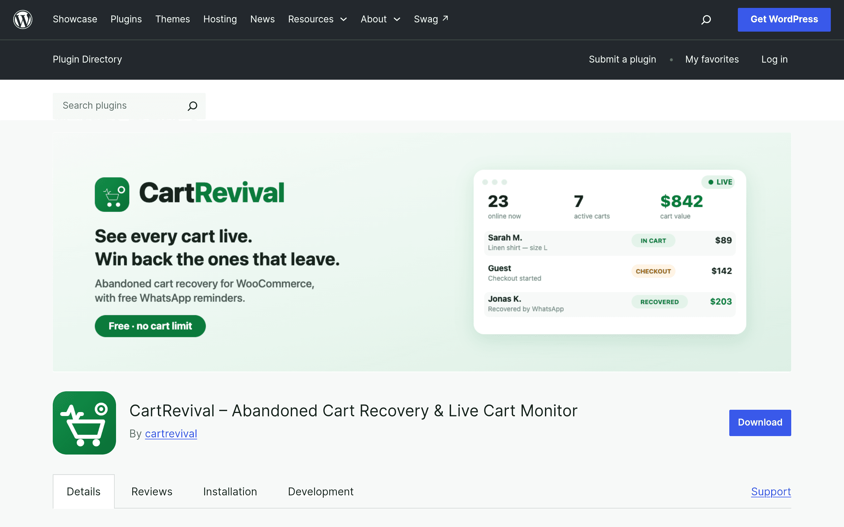Expand the About menu chevron
The height and width of the screenshot is (527, 844).
point(397,19)
